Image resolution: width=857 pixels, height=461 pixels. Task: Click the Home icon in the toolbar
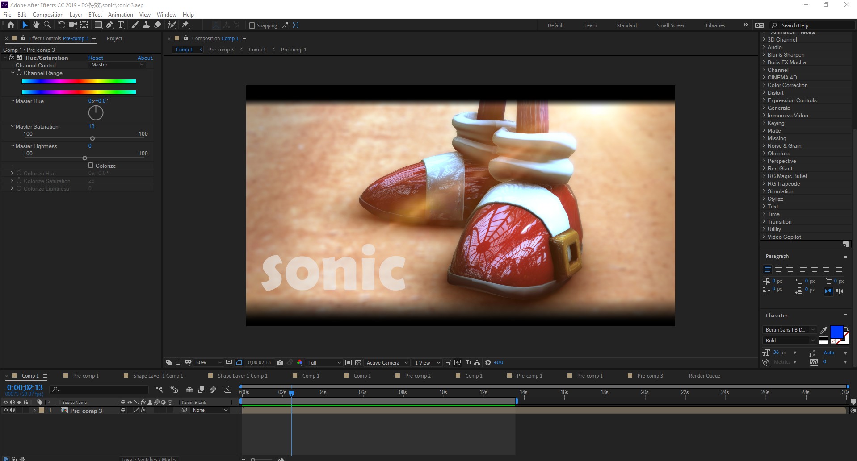click(x=11, y=25)
